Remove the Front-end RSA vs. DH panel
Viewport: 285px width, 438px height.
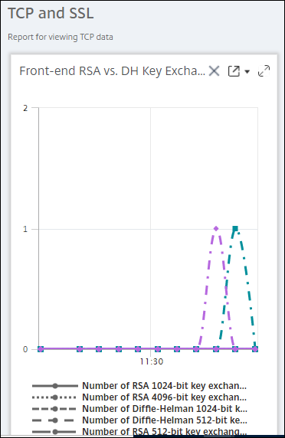click(214, 71)
